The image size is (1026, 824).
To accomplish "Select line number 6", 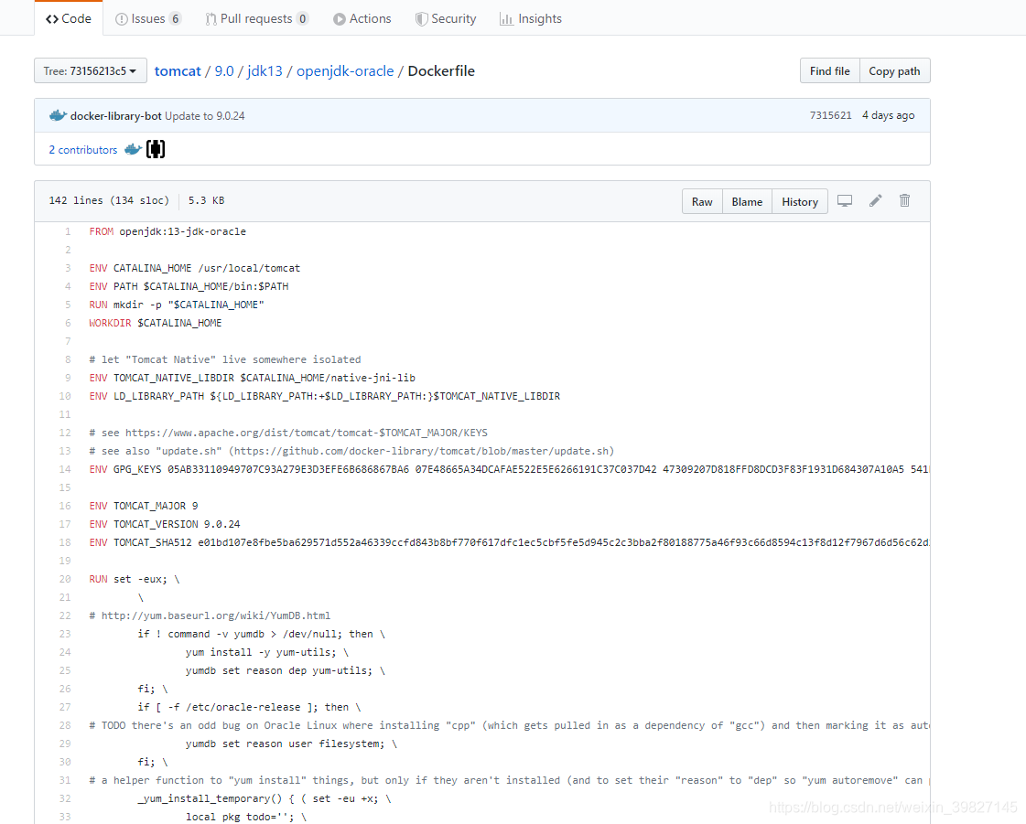I will click(x=68, y=323).
